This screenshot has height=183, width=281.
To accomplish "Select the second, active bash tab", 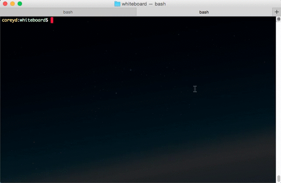I will click(x=204, y=12).
